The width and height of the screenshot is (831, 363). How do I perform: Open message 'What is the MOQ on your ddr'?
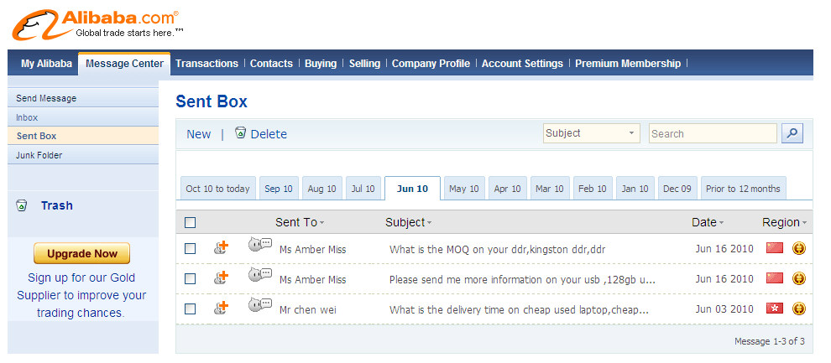(498, 249)
